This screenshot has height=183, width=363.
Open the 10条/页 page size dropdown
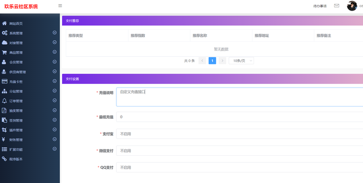pos(241,61)
